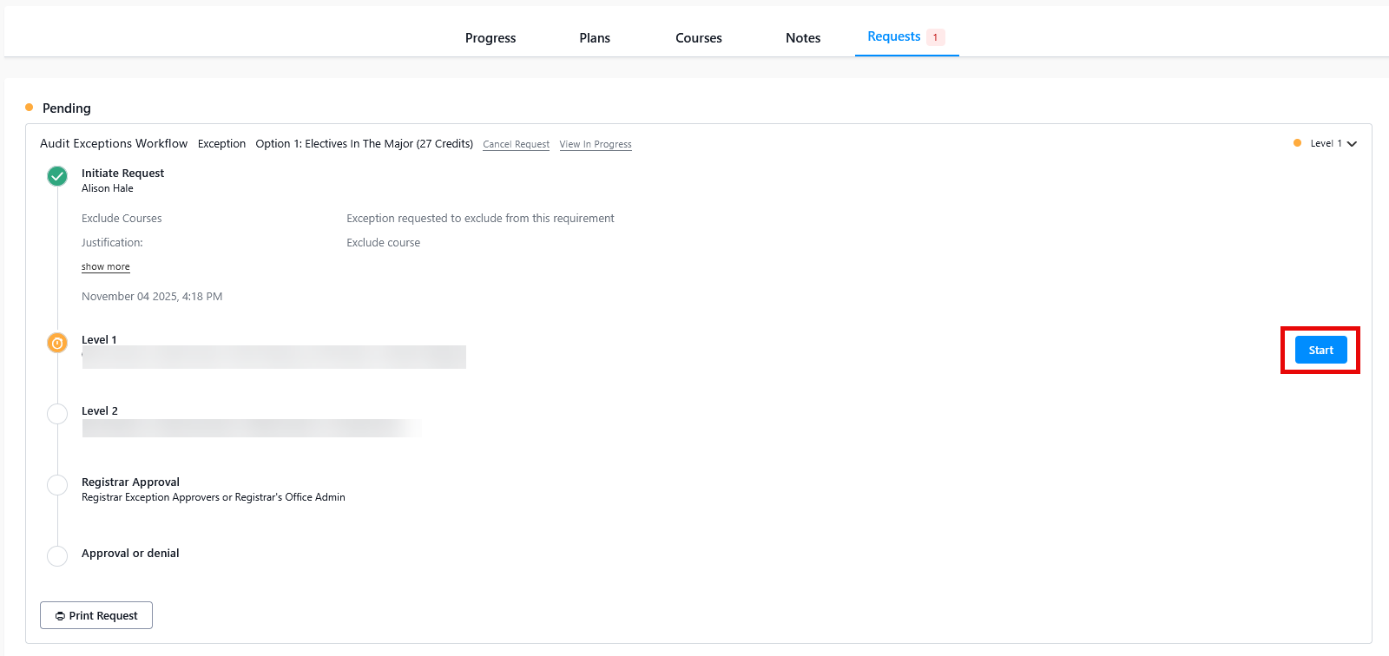Switch to the Progress tab
The width and height of the screenshot is (1389, 656).
[490, 38]
